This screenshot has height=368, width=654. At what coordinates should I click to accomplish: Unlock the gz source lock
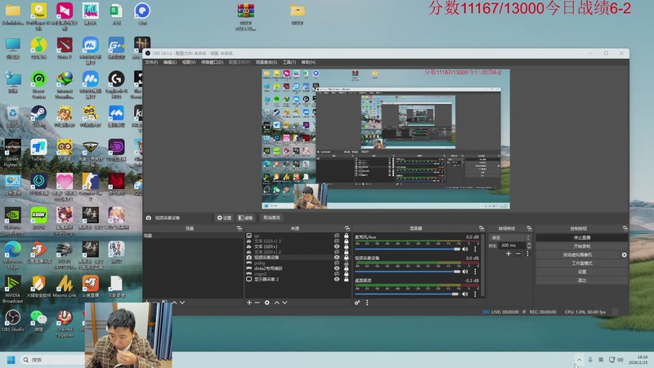point(346,236)
